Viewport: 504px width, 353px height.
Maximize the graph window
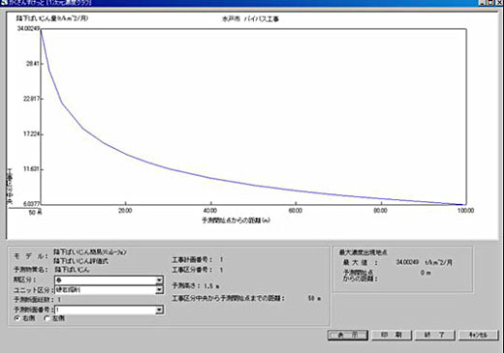[490, 3]
